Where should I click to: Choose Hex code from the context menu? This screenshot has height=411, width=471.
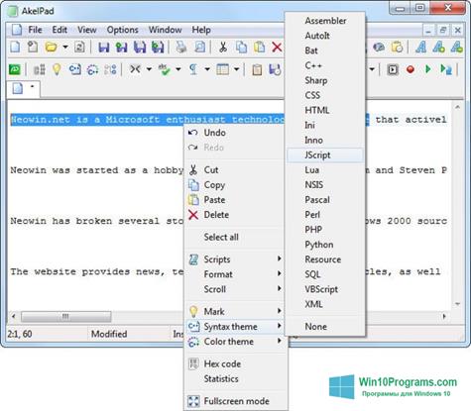click(x=236, y=363)
